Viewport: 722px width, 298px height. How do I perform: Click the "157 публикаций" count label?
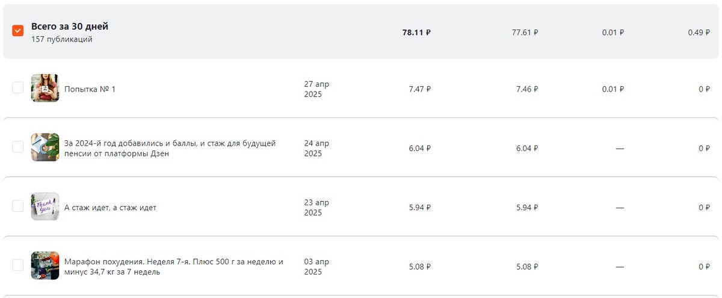coord(62,39)
